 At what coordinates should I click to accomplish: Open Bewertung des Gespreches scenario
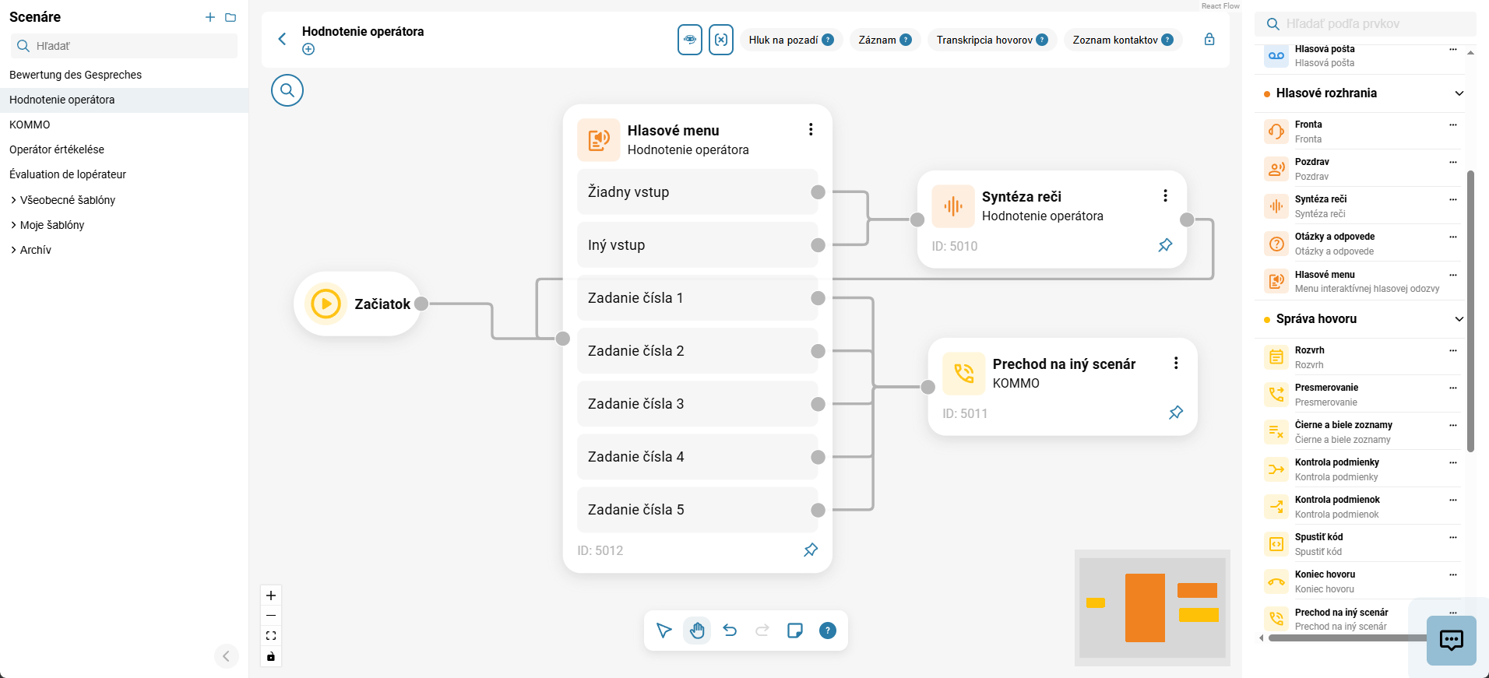click(124, 75)
